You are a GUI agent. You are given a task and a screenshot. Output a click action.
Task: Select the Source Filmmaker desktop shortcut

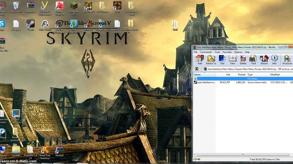[59, 26]
